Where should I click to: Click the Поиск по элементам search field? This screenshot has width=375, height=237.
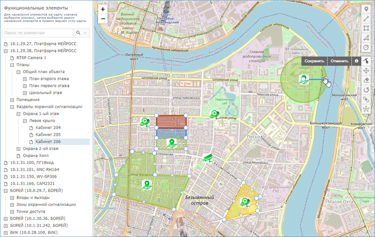(x=37, y=33)
